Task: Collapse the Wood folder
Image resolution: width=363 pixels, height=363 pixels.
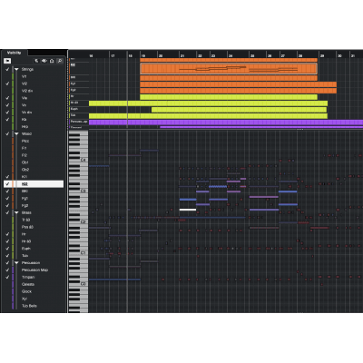Action: [x=16, y=133]
